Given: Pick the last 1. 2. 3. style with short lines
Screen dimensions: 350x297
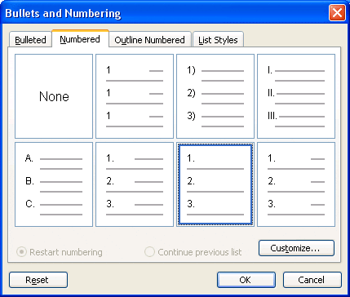Looking at the screenshot, I should [x=296, y=184].
